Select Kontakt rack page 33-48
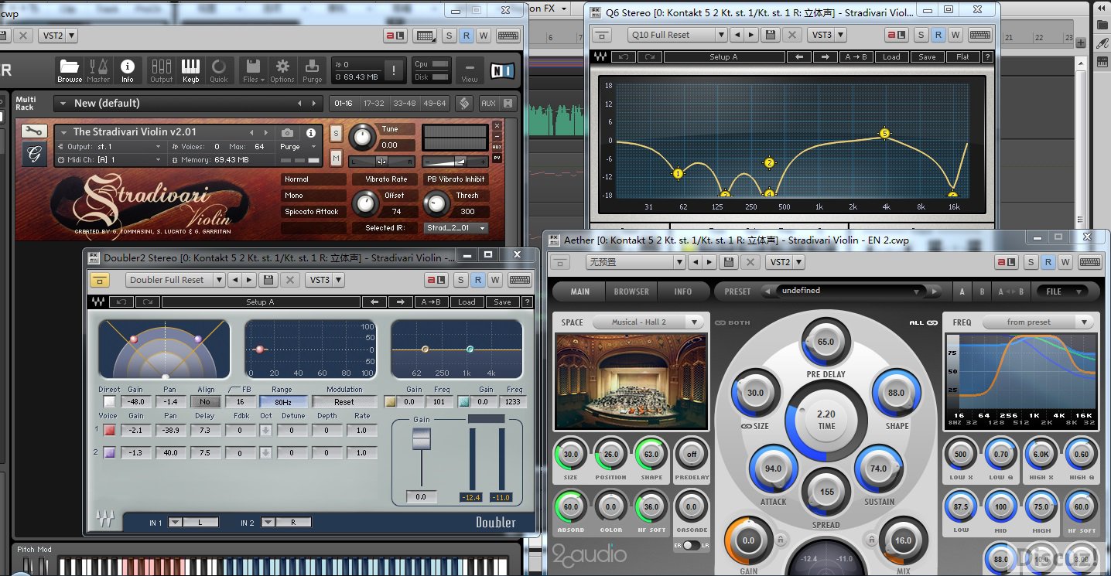Viewport: 1111px width, 576px height. [405, 103]
